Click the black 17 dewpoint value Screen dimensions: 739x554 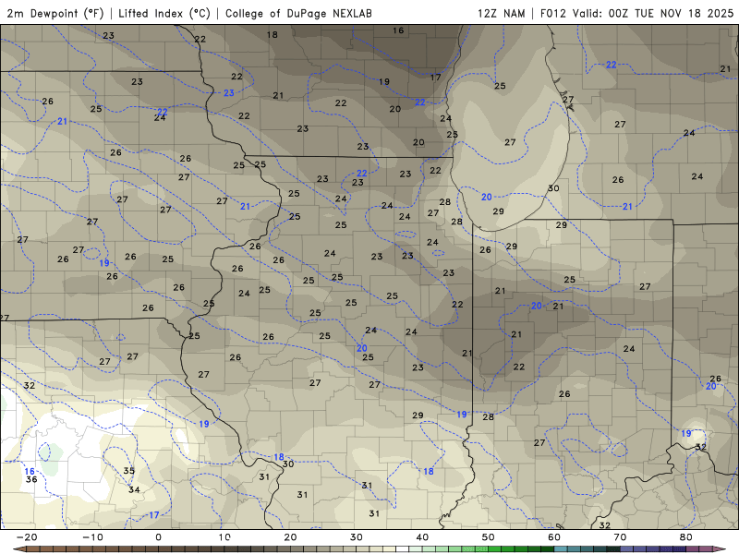pos(435,78)
